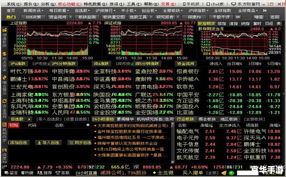The width and height of the screenshot is (286, 177).
Task: Select the 初始 red label in 自选股
Action: [14, 125]
